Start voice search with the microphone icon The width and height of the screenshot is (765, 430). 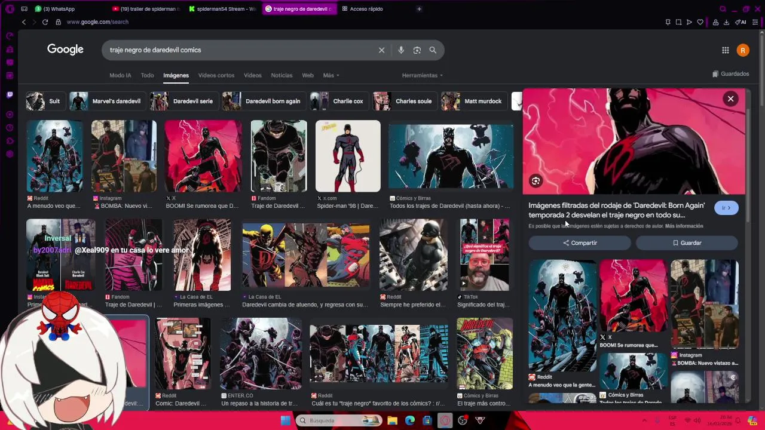[401, 50]
